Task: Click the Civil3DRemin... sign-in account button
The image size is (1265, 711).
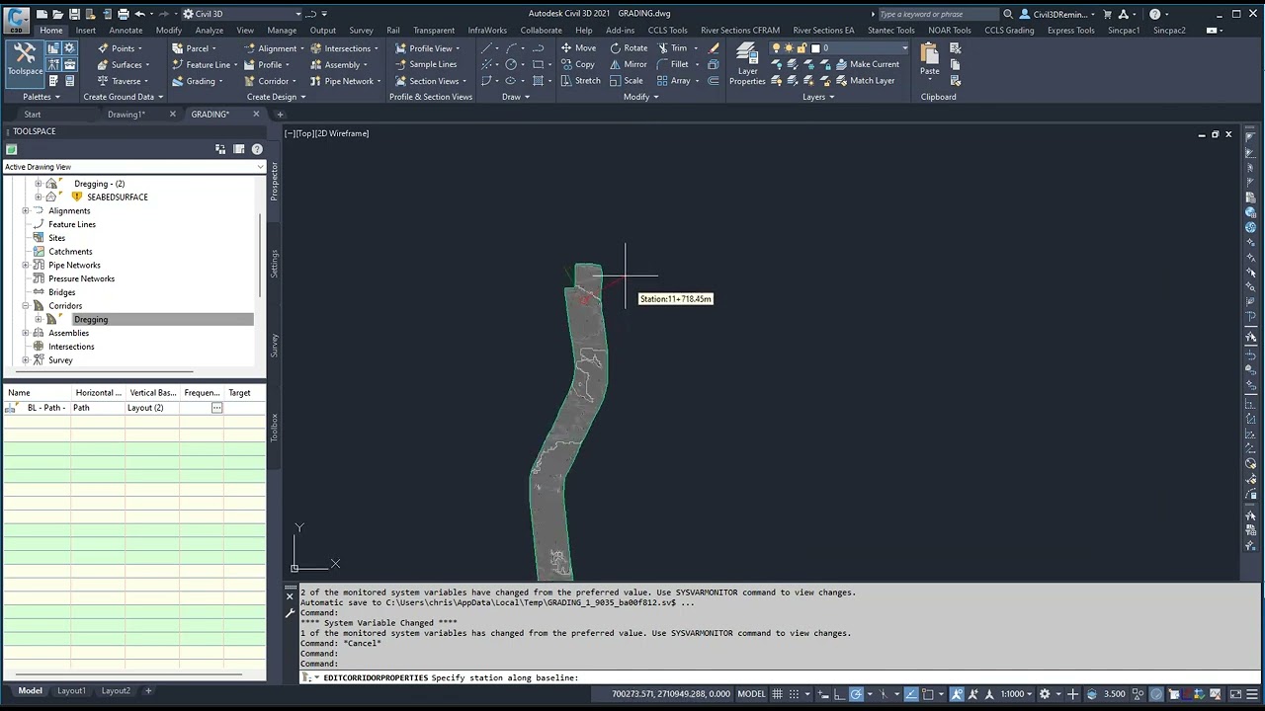Action: coord(1057,14)
